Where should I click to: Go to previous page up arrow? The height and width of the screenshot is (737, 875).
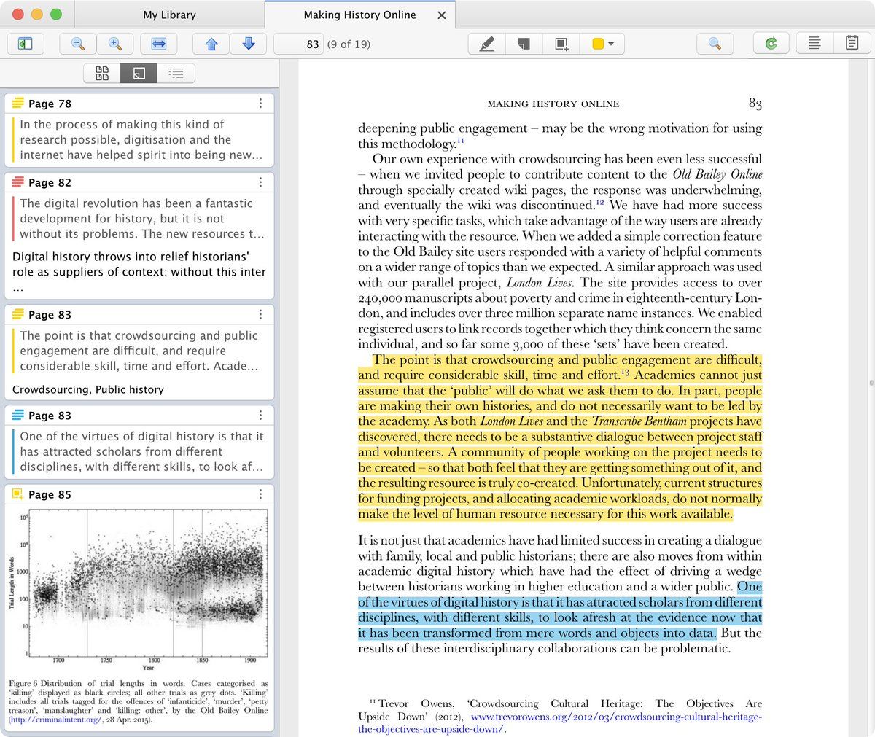[211, 44]
